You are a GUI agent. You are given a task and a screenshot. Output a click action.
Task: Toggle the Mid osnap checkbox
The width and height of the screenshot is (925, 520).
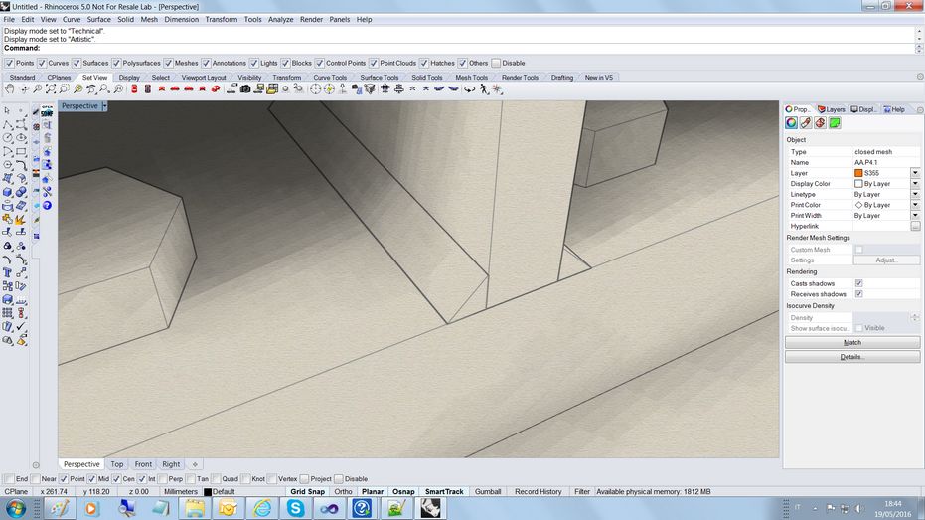(92, 479)
